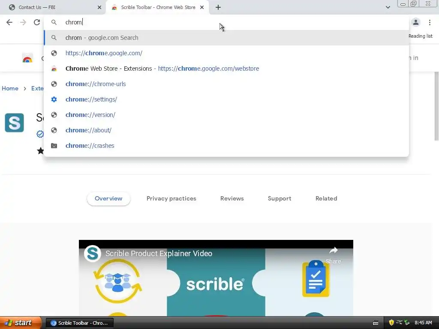
Task: Select chrome://crashes suggestion
Action: pyautogui.click(x=226, y=146)
